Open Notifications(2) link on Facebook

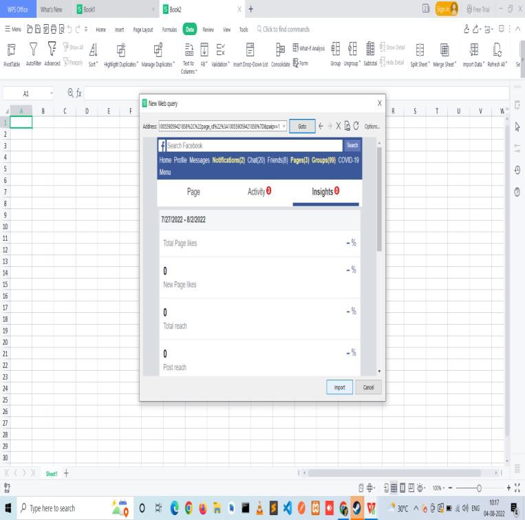point(228,160)
